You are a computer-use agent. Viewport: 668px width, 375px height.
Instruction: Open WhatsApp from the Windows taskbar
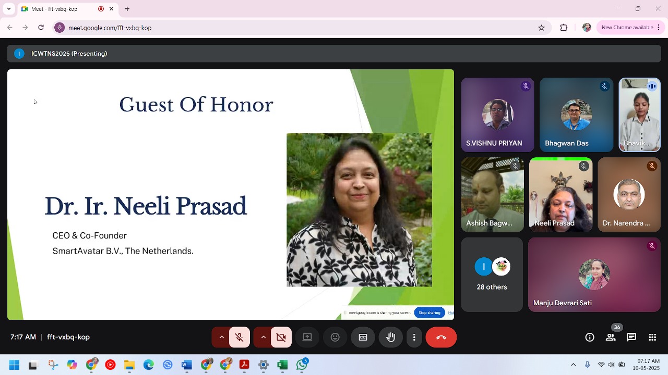[x=302, y=365]
